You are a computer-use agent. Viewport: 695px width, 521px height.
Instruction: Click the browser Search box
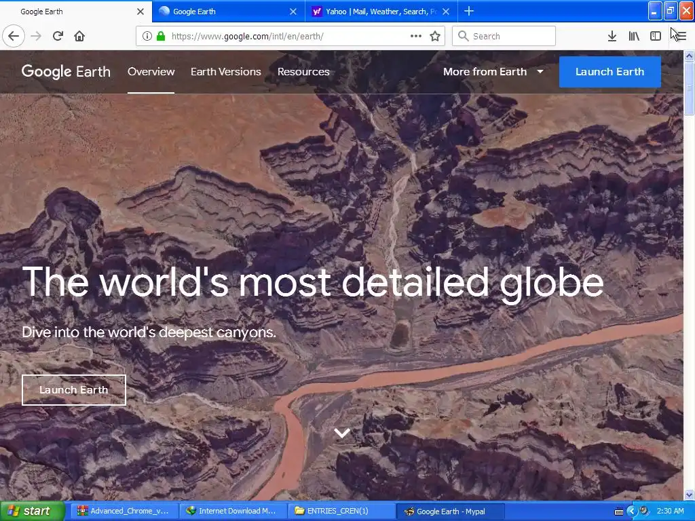click(x=504, y=37)
